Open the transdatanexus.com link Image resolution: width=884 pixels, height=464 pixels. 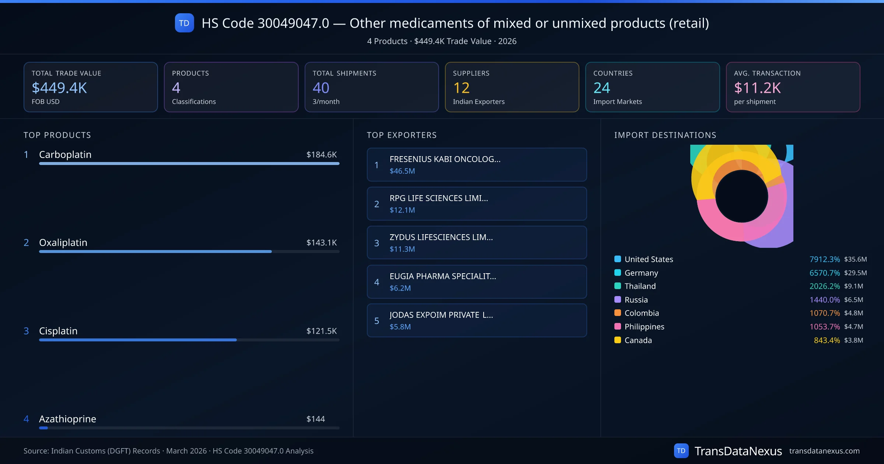pos(824,451)
